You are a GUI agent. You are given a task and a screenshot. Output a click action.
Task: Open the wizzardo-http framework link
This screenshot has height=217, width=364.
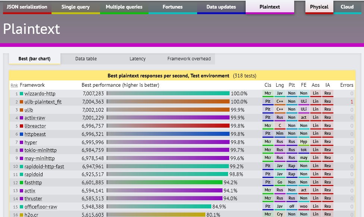click(x=40, y=93)
